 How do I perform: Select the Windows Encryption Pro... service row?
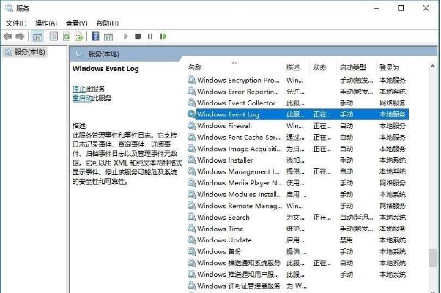click(298, 80)
